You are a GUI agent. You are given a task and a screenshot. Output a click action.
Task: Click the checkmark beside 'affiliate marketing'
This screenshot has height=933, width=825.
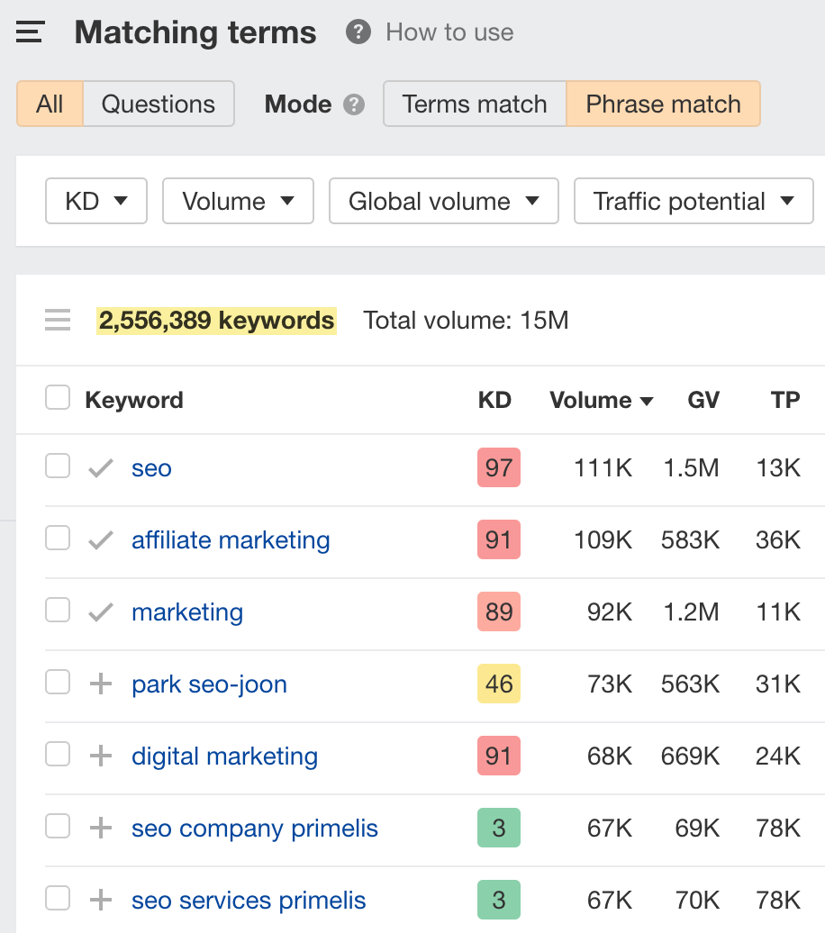coord(100,538)
